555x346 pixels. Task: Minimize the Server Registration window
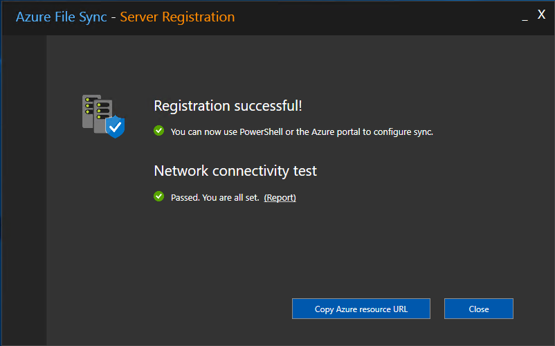[525, 17]
